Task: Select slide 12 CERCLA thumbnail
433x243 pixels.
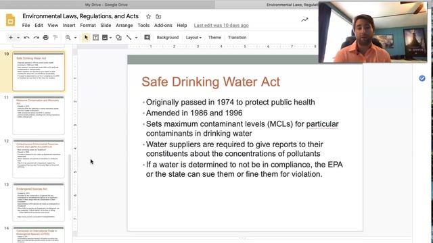Action: pyautogui.click(x=39, y=159)
